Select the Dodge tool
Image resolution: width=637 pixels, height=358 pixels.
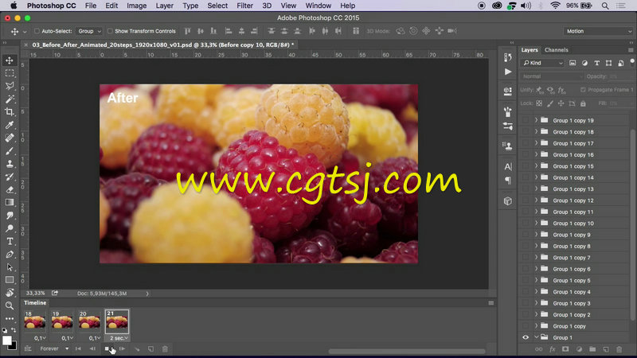tap(10, 228)
